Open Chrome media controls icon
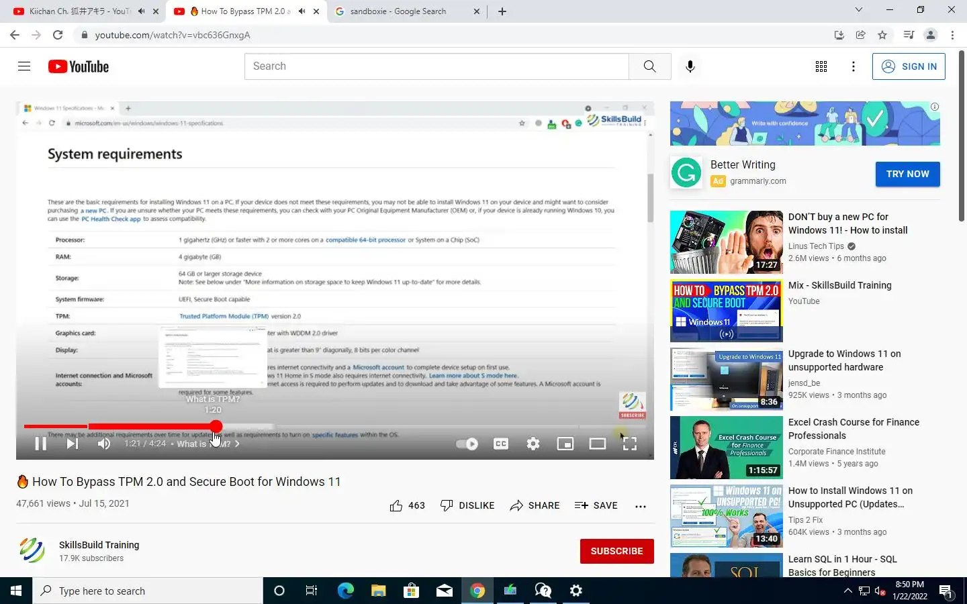 (x=909, y=35)
